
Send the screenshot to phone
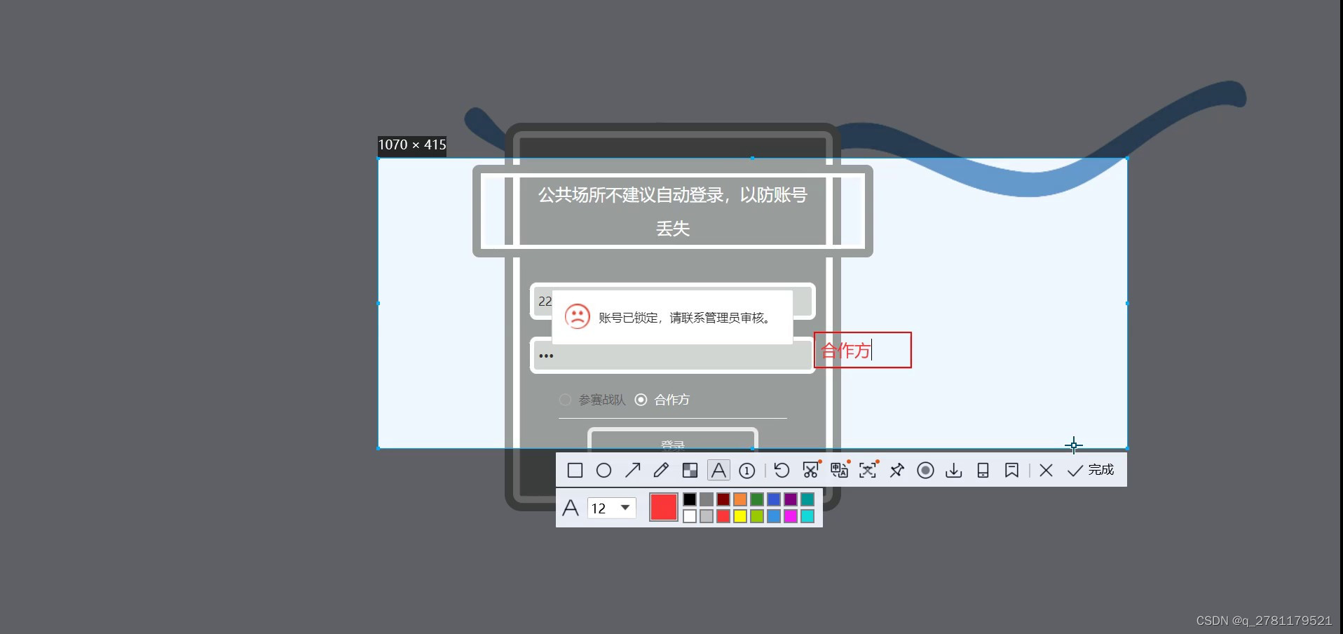983,471
